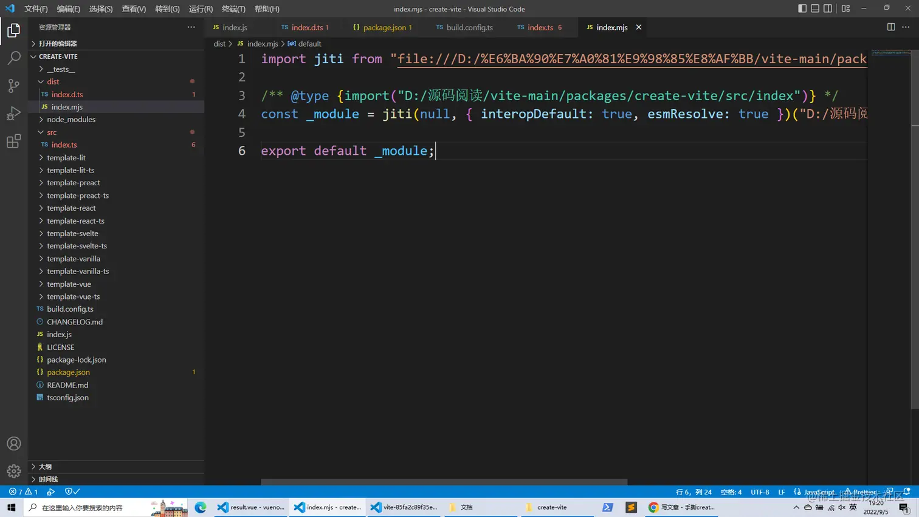Open the 终端(T) menu

click(233, 9)
